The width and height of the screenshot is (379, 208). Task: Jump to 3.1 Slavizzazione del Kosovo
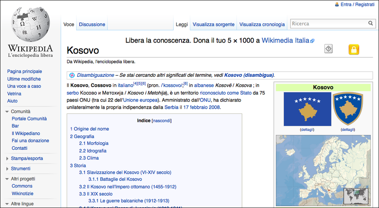[125, 172]
